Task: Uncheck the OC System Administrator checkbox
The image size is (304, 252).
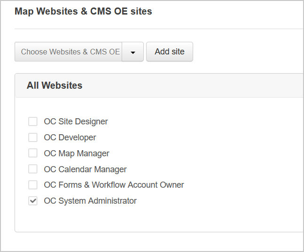Action: pyautogui.click(x=33, y=201)
